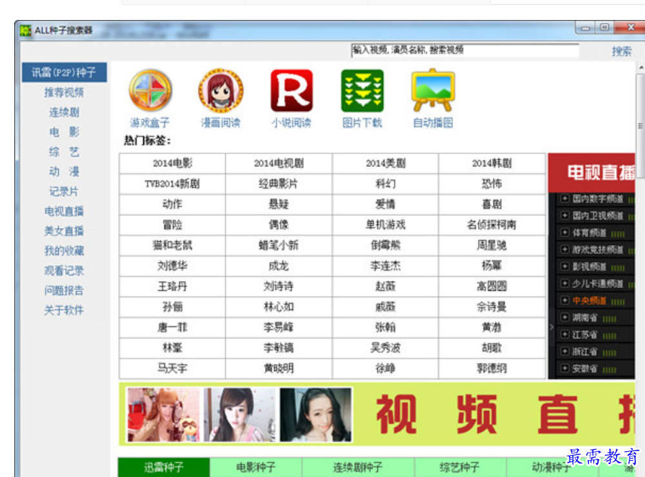The image size is (645, 477).
Task: Collapse the TV panel with side arrow
Action: tap(551, 327)
